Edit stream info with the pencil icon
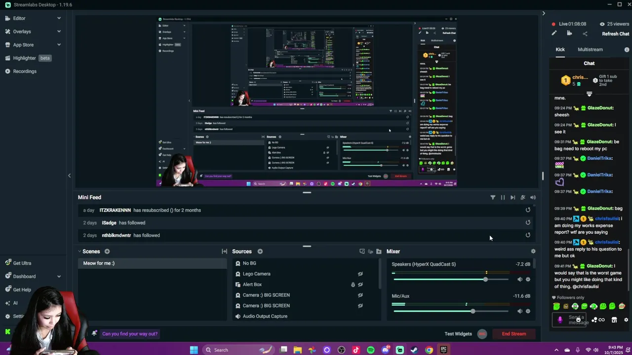 (x=554, y=34)
